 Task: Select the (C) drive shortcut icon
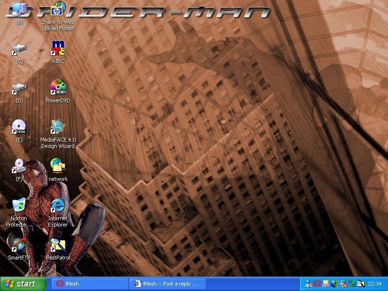[x=19, y=49]
